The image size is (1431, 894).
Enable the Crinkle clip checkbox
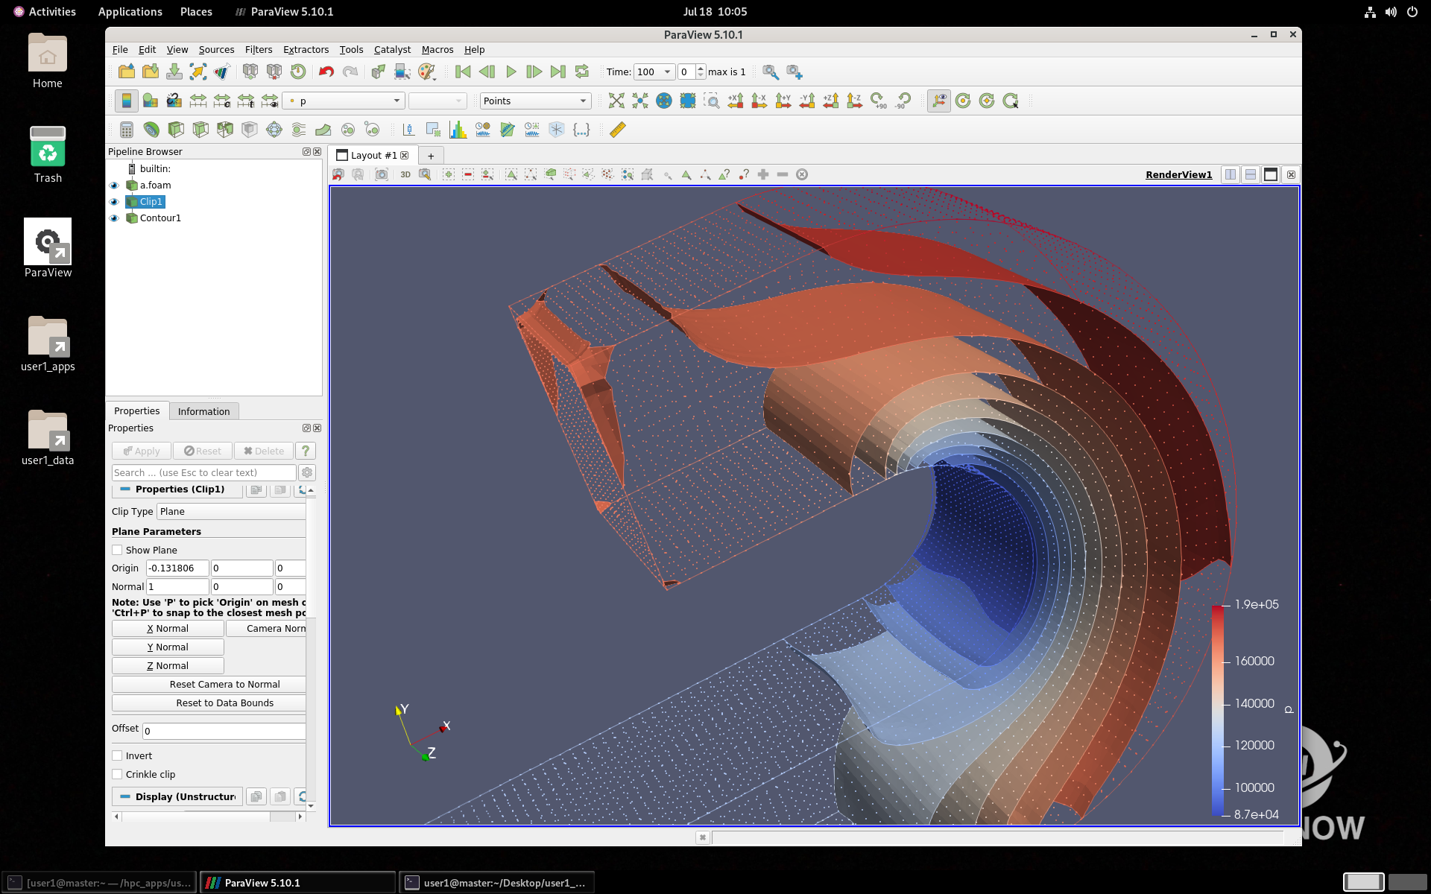pyautogui.click(x=117, y=774)
